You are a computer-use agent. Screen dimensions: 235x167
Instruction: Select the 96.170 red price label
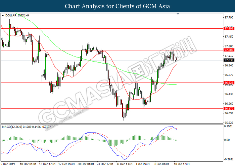(229, 109)
